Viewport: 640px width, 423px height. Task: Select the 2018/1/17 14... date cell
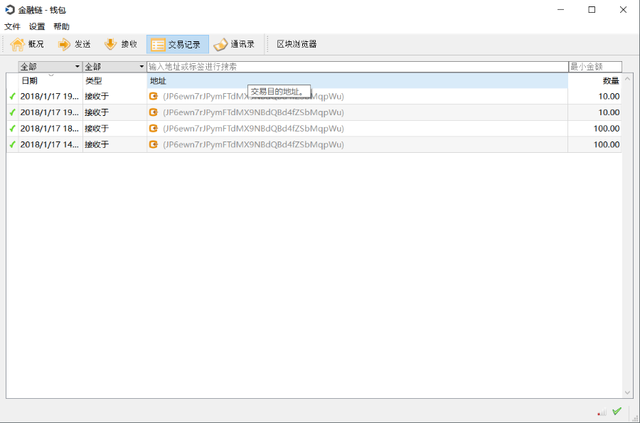pos(50,144)
